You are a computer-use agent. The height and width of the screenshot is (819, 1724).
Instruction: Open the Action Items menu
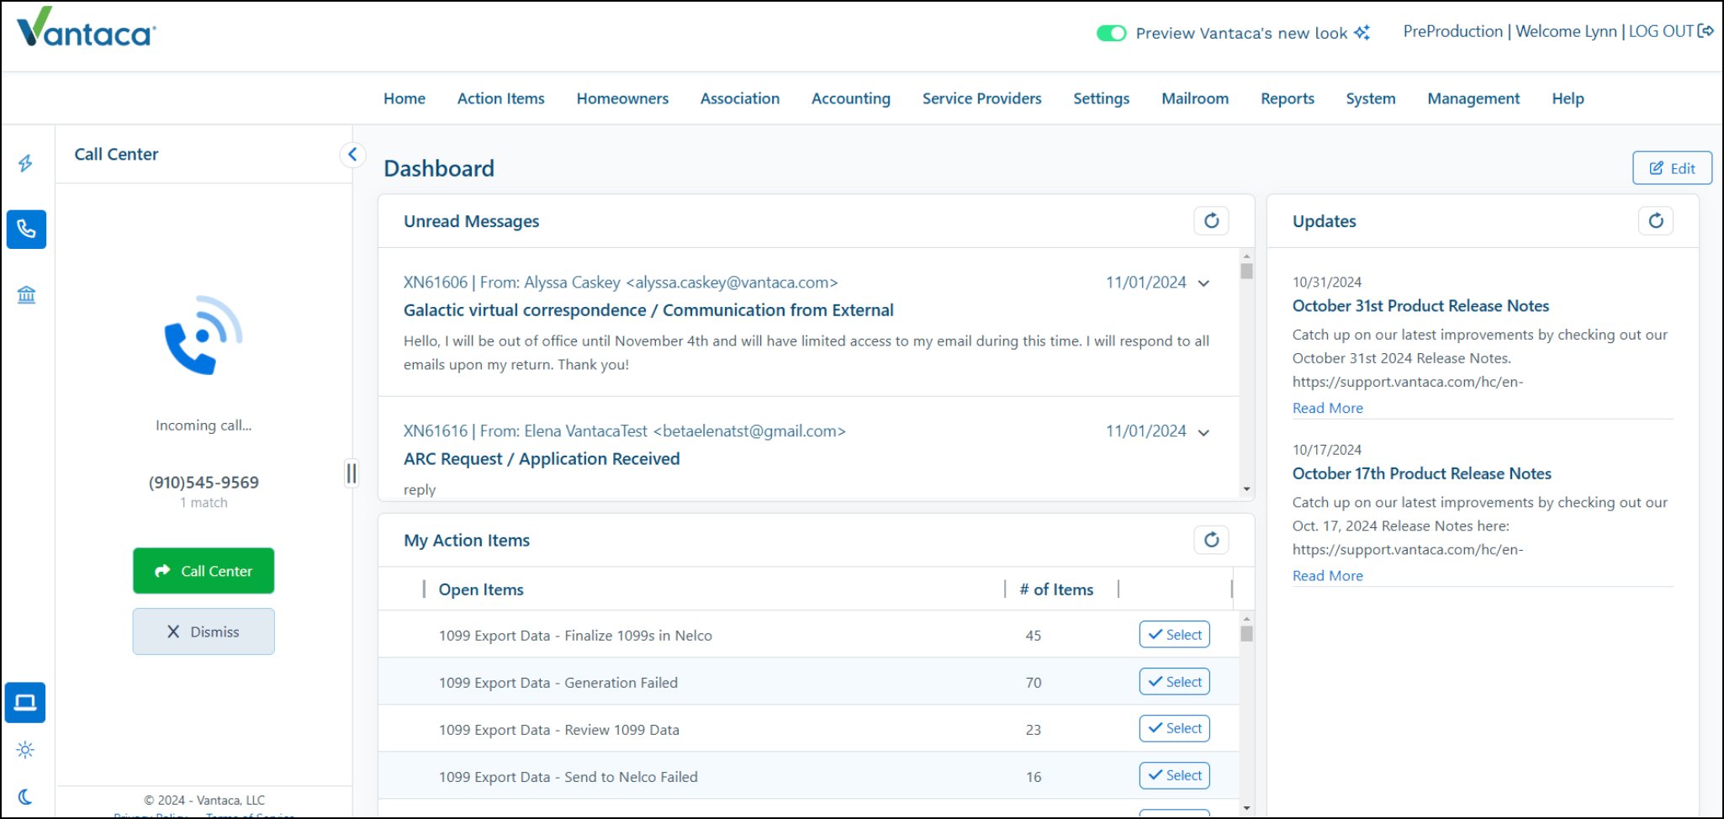(501, 98)
